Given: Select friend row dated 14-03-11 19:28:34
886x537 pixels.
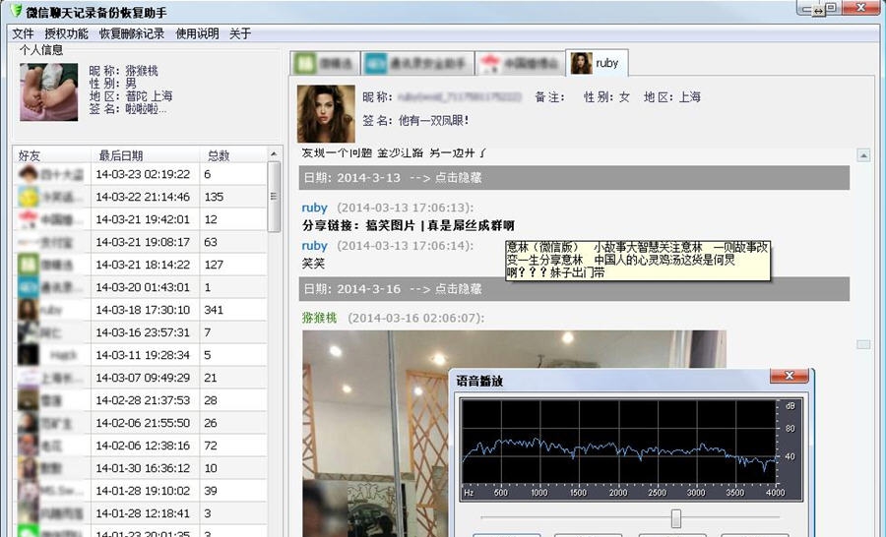Looking at the screenshot, I should [x=141, y=355].
